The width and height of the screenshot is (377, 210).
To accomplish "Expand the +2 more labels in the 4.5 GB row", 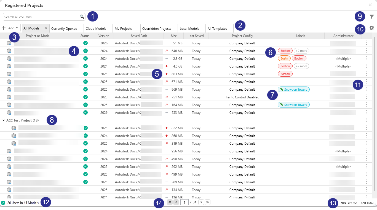I will click(x=301, y=66).
